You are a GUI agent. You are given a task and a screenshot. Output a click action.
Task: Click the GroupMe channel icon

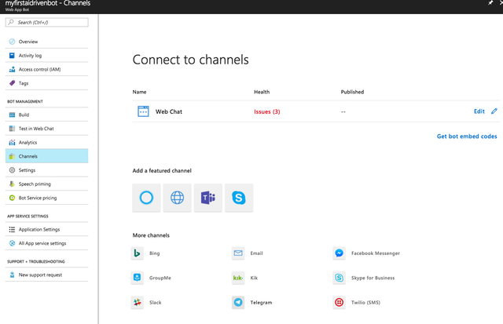pos(137,278)
